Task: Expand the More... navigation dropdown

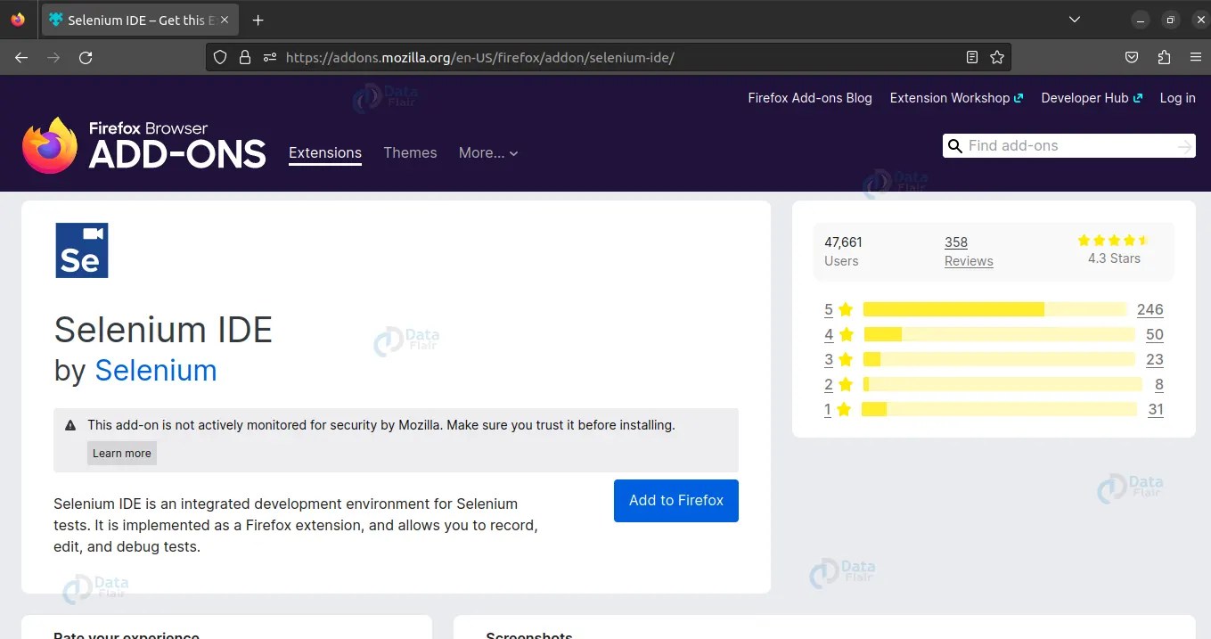Action: [x=487, y=153]
